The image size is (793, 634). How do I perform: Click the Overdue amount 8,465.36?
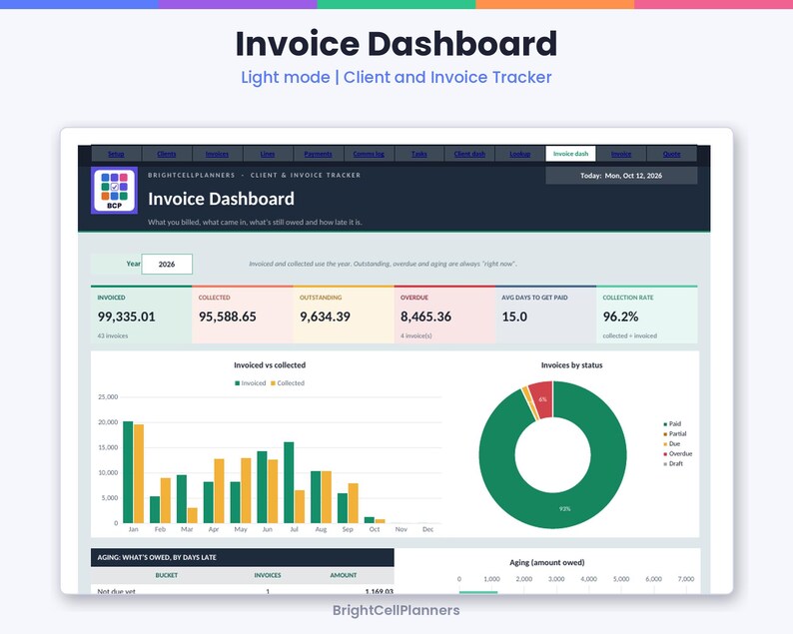pyautogui.click(x=425, y=317)
